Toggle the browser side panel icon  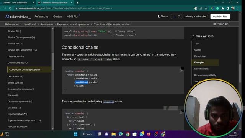[x=228, y=8]
